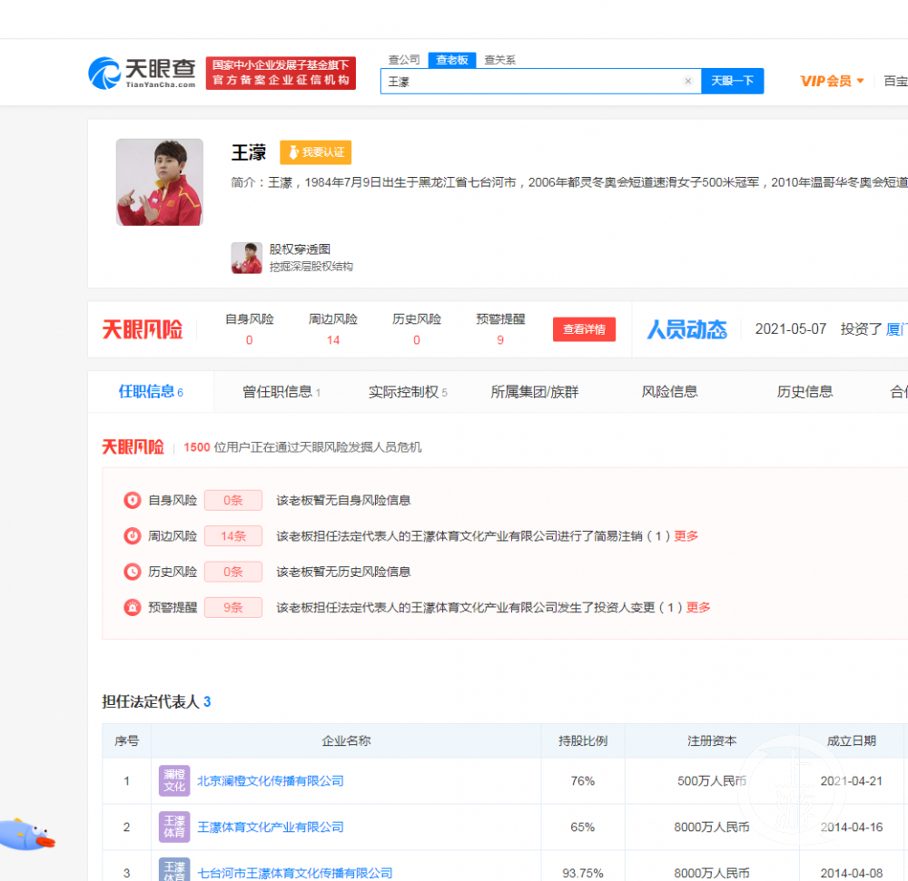Open the VIP会员 dropdown menu
Viewport: 908px width, 881px height.
click(x=831, y=81)
